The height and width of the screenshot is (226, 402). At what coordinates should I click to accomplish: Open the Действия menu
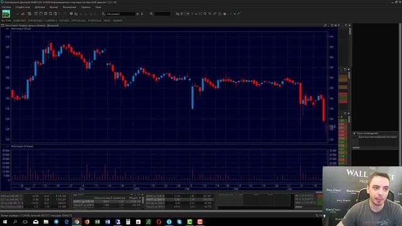(x=40, y=7)
